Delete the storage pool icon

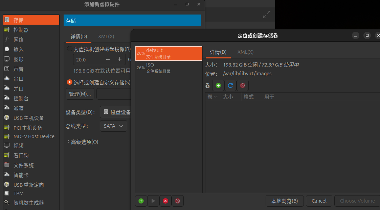(x=178, y=201)
